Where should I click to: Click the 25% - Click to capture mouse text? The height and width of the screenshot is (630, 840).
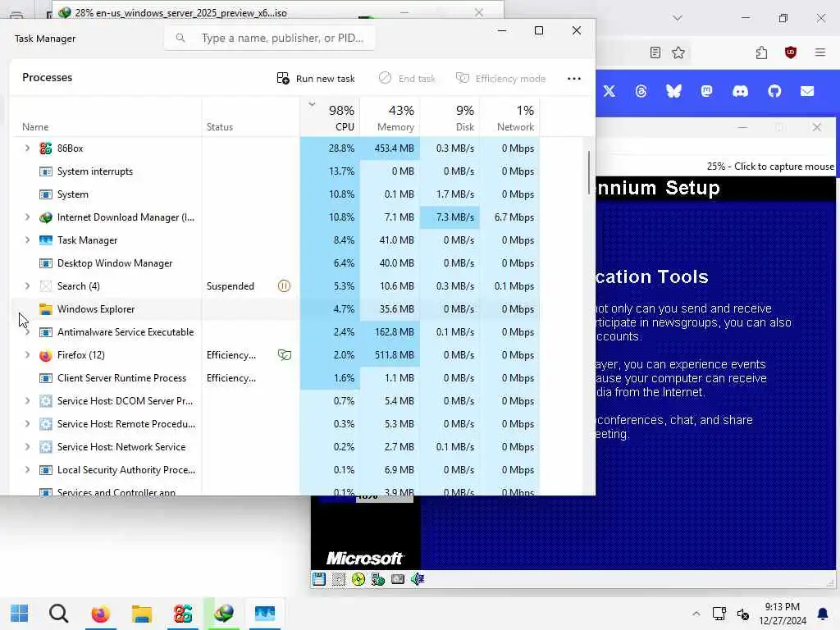(769, 166)
